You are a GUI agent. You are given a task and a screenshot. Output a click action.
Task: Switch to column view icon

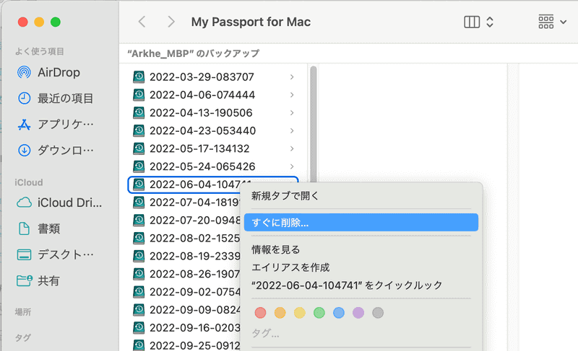(472, 22)
